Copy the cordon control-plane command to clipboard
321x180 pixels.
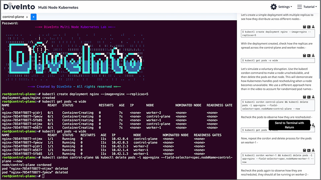coord(304,97)
